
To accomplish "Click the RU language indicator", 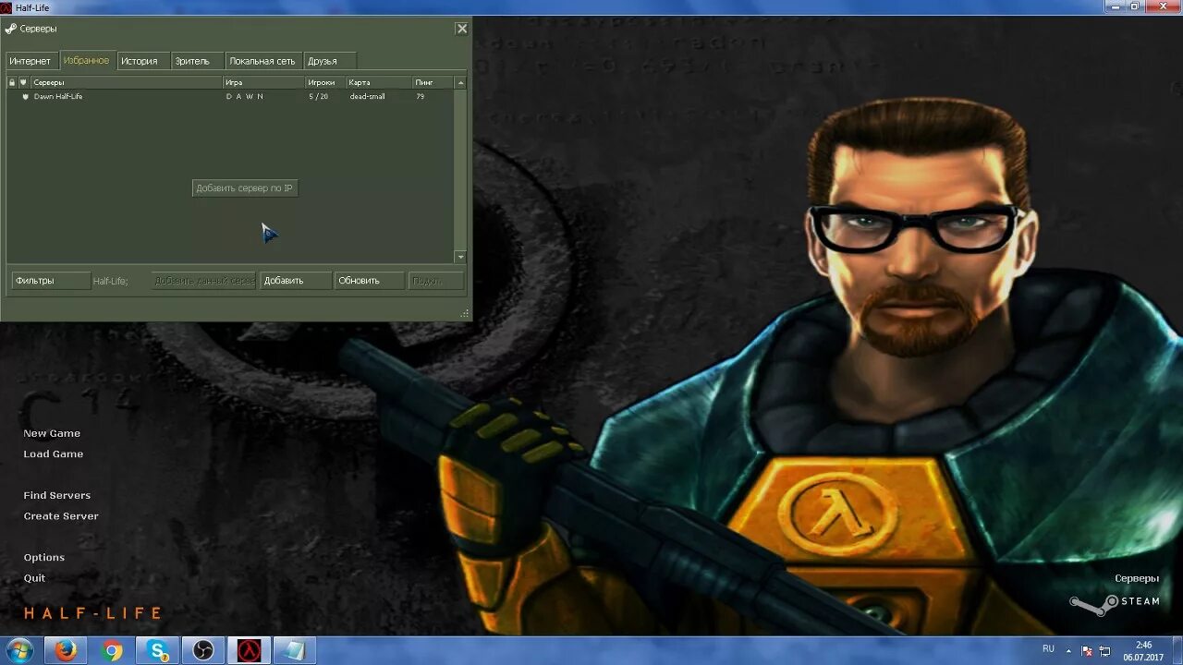I will [1048, 649].
